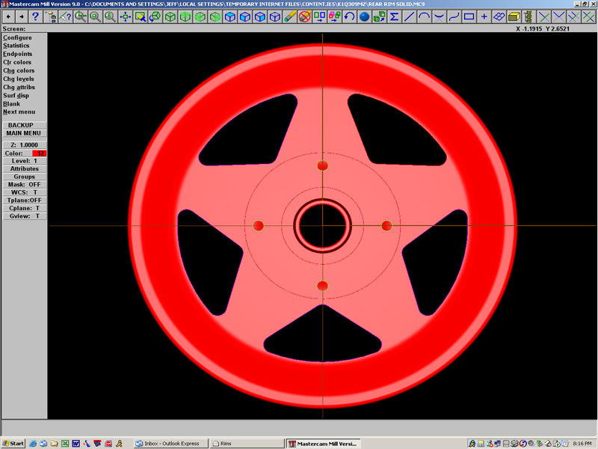Toggle the Mask: OFF setting

25,184
